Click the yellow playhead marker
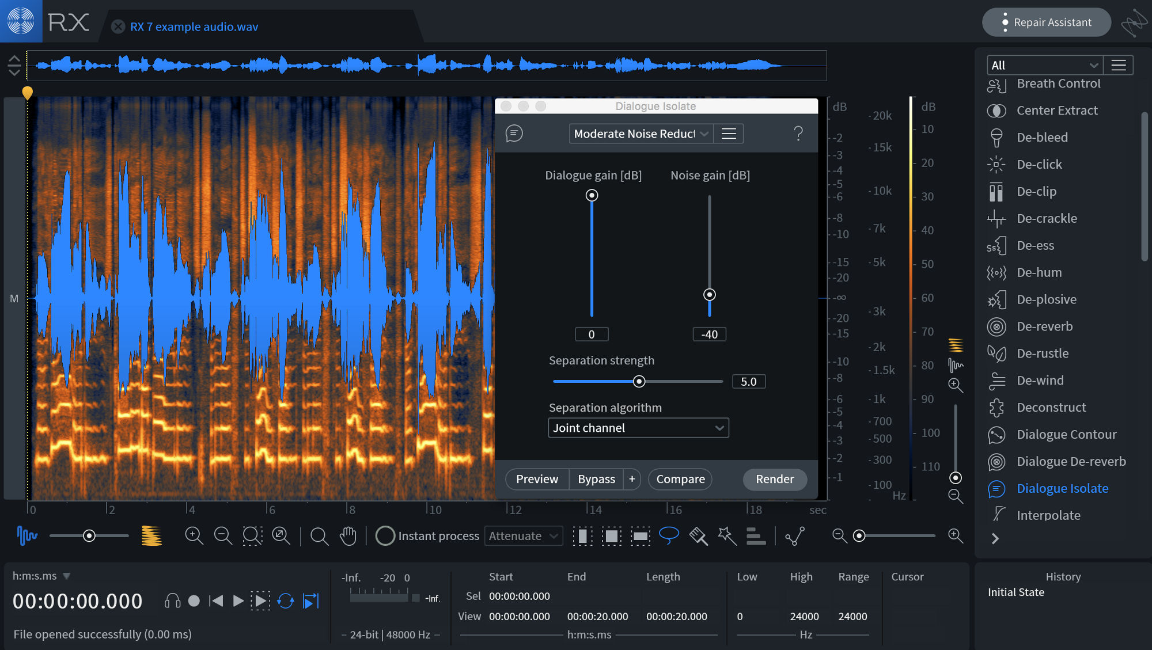This screenshot has width=1152, height=650. [27, 93]
